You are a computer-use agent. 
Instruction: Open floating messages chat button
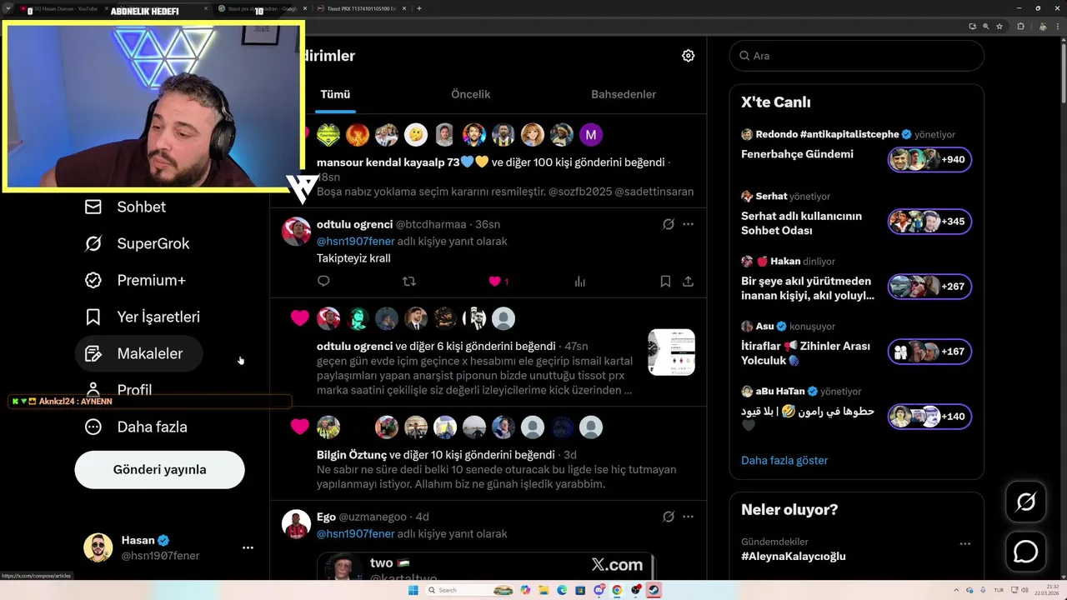1025,552
